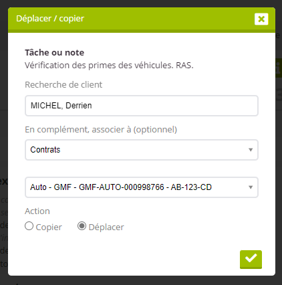Click the Vérification des primes note text
Screen dimensions: 282x285
point(109,66)
